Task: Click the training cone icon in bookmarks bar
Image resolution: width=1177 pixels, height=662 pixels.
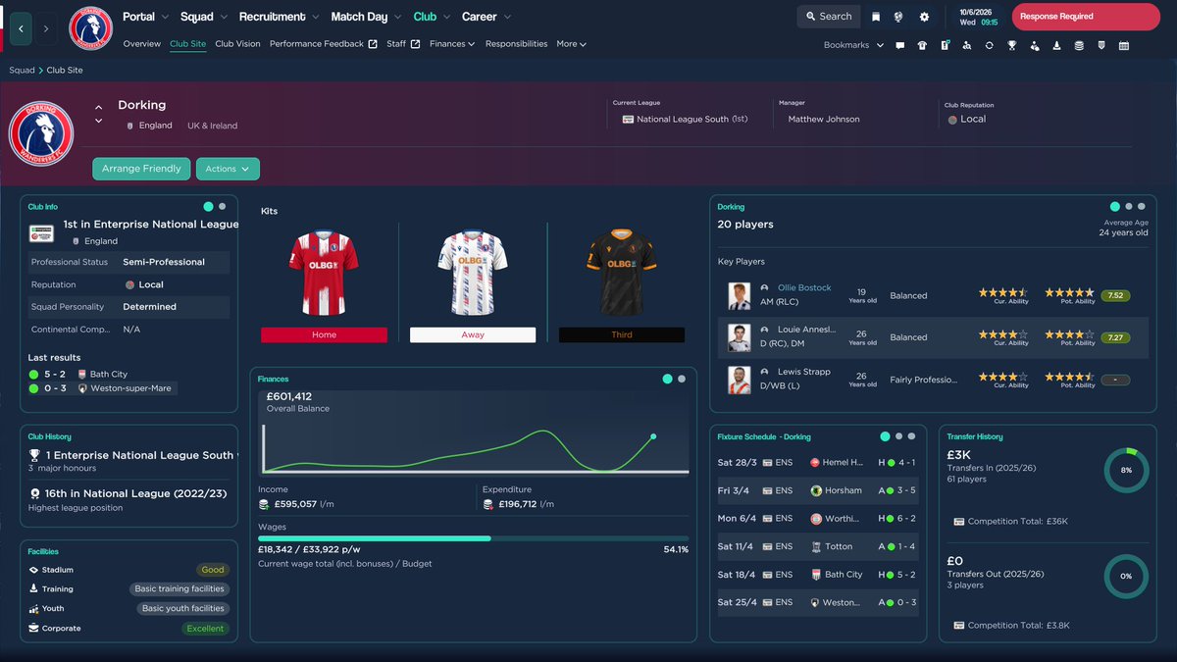Action: tap(1056, 44)
